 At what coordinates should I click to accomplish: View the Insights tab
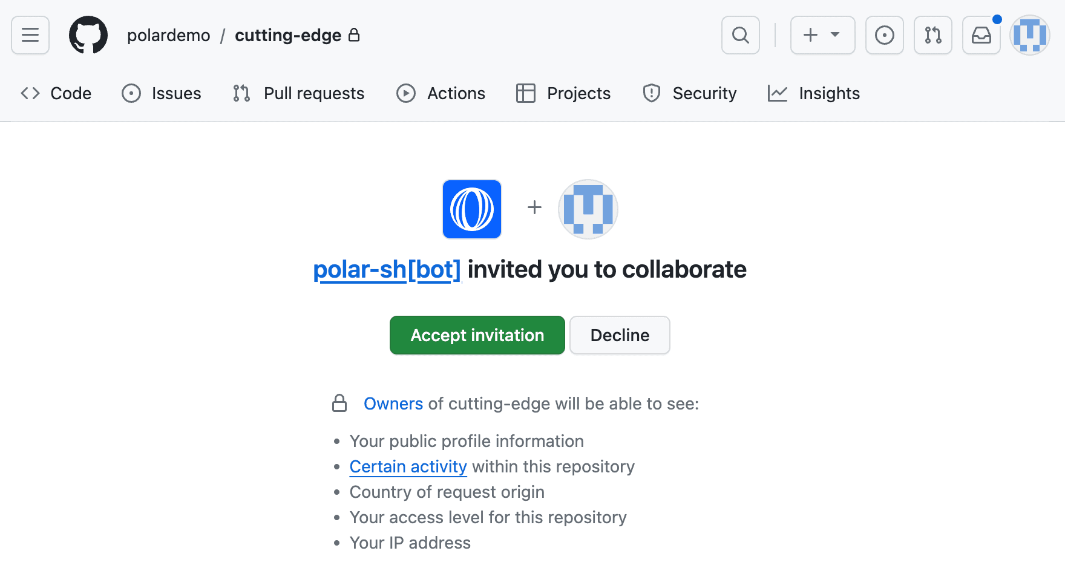click(x=814, y=93)
